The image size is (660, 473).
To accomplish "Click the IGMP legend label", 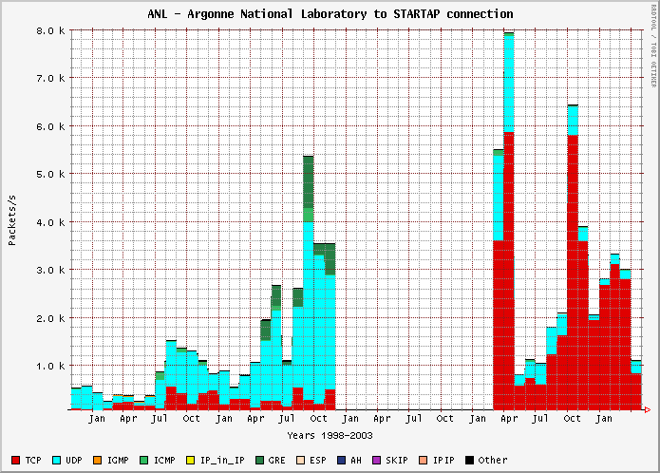I will pos(118,460).
